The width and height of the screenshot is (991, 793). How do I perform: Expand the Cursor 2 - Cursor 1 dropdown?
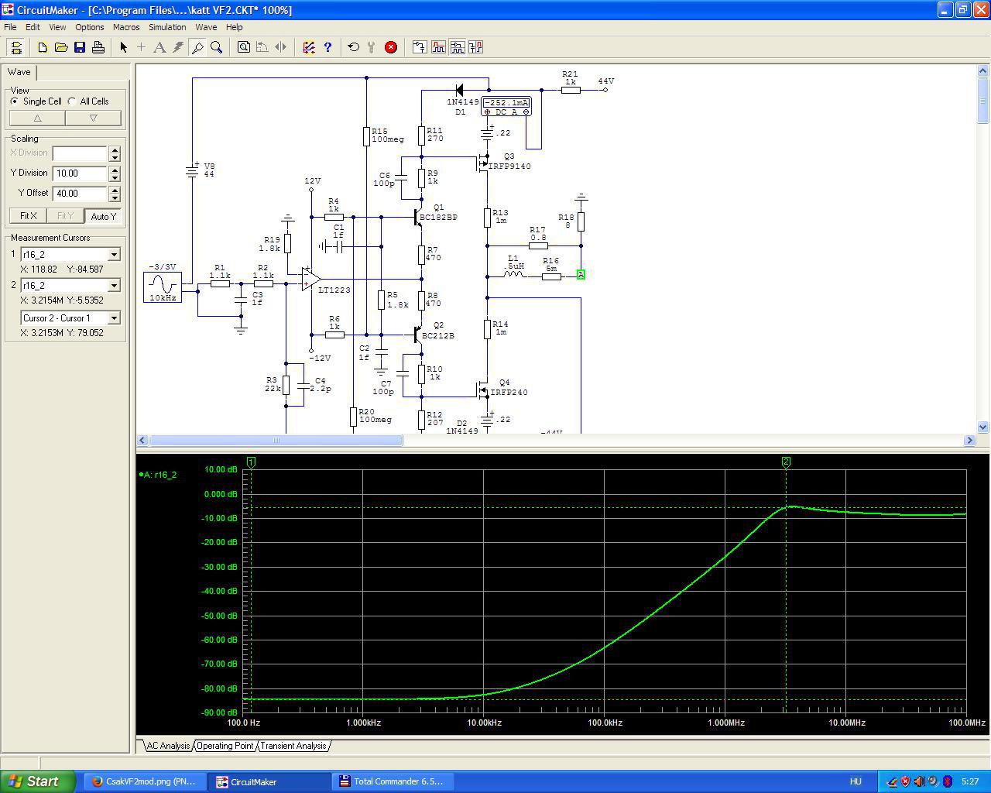(x=114, y=318)
